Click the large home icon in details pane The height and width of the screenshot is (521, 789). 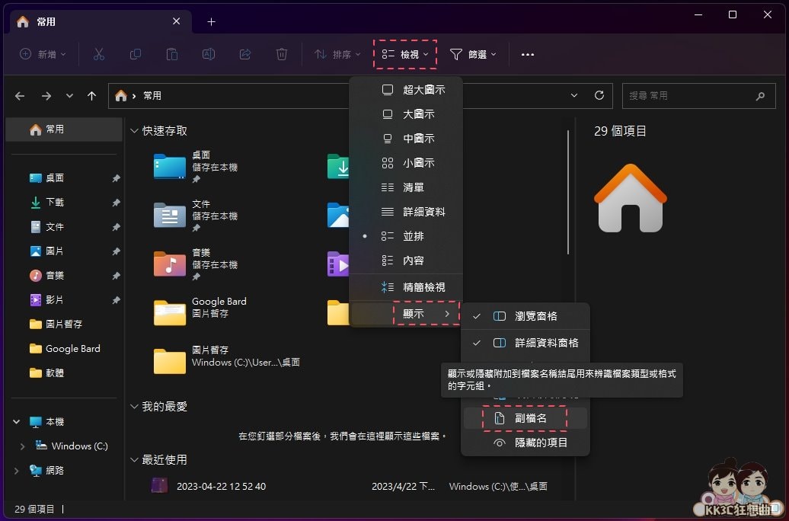[631, 198]
